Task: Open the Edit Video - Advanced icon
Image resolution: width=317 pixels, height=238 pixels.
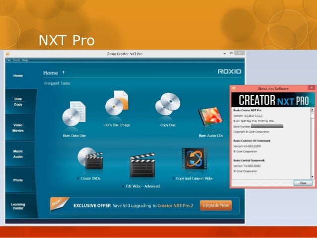Action: pos(142,165)
